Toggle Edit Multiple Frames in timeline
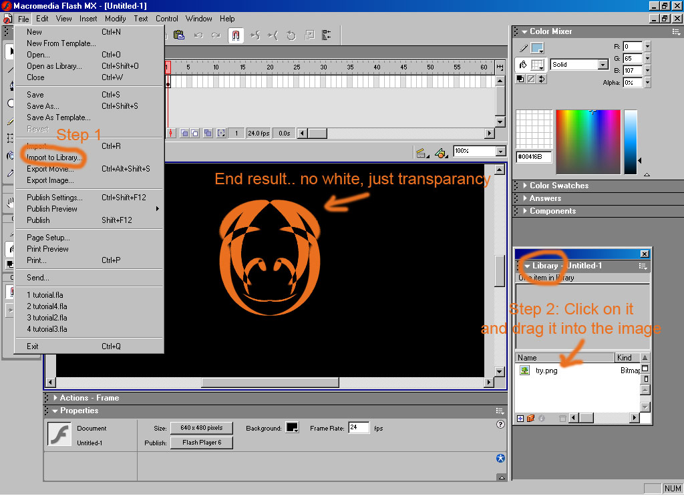This screenshot has width=684, height=496. click(x=208, y=134)
